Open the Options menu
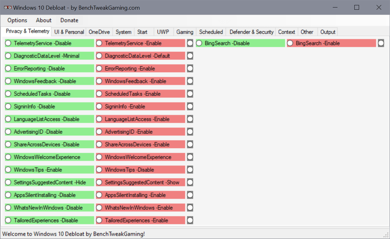 click(17, 20)
